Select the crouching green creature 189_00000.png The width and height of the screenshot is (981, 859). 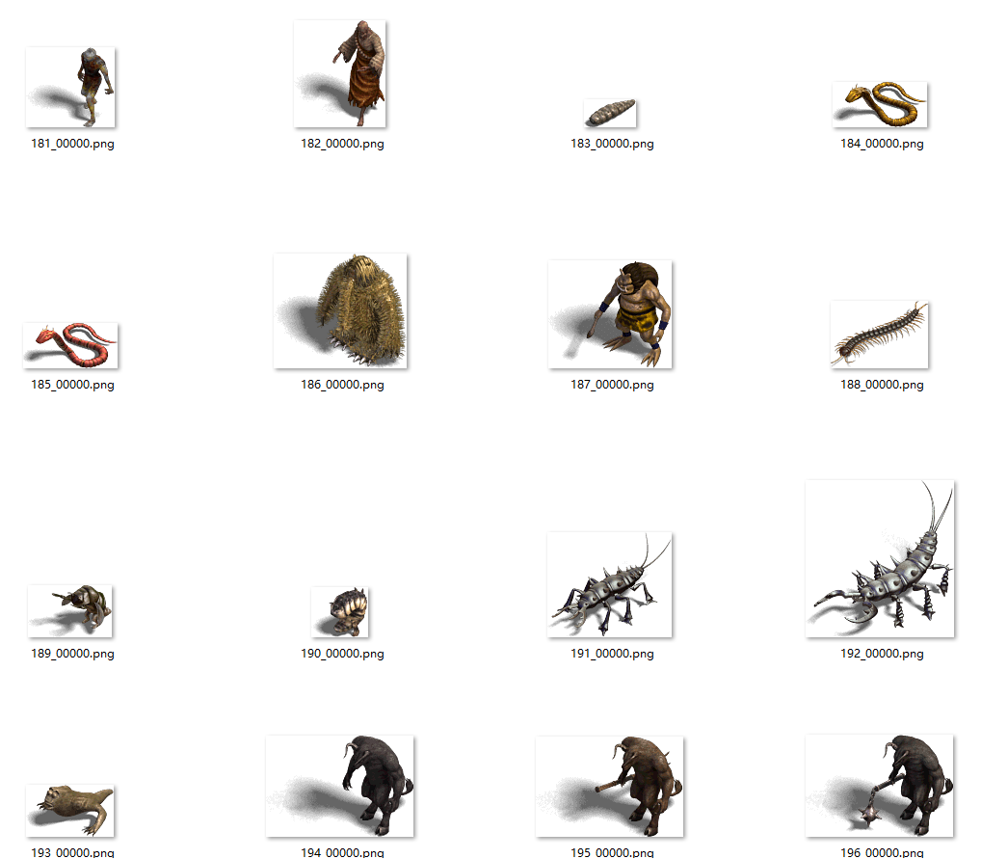point(70,611)
